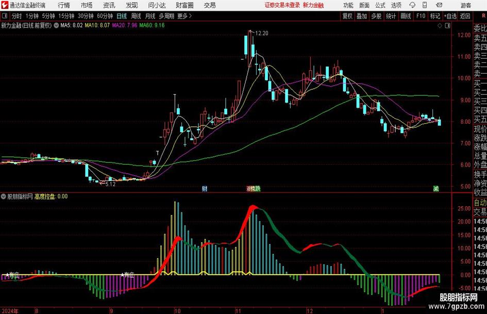The width and height of the screenshot is (487, 314).
Task: Click the 复权 toolbar button
Action: [x=347, y=16]
